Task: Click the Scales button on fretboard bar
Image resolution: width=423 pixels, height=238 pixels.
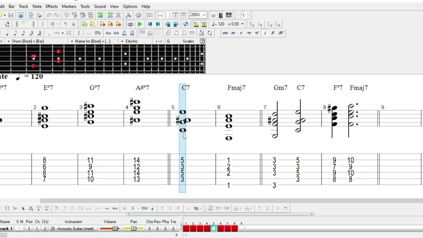Action: pyautogui.click(x=188, y=41)
